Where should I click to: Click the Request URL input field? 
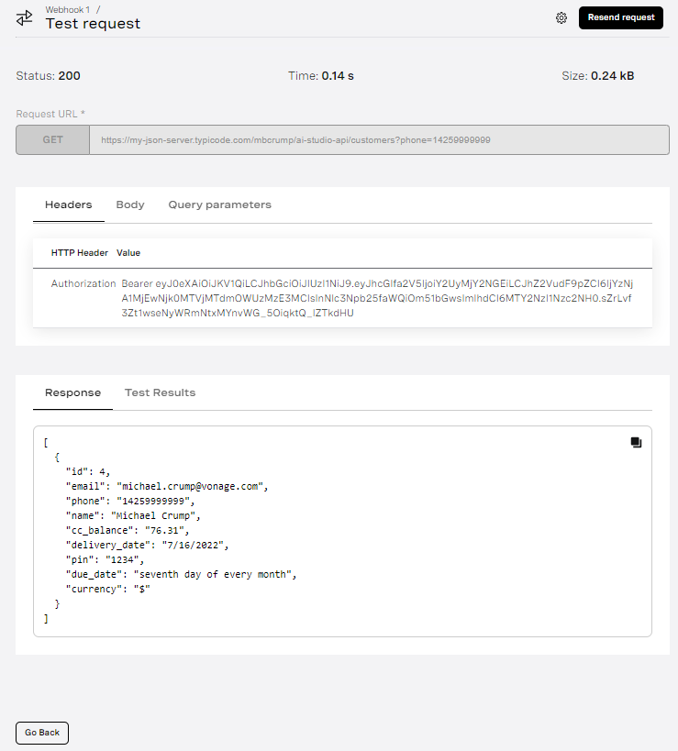(379, 140)
